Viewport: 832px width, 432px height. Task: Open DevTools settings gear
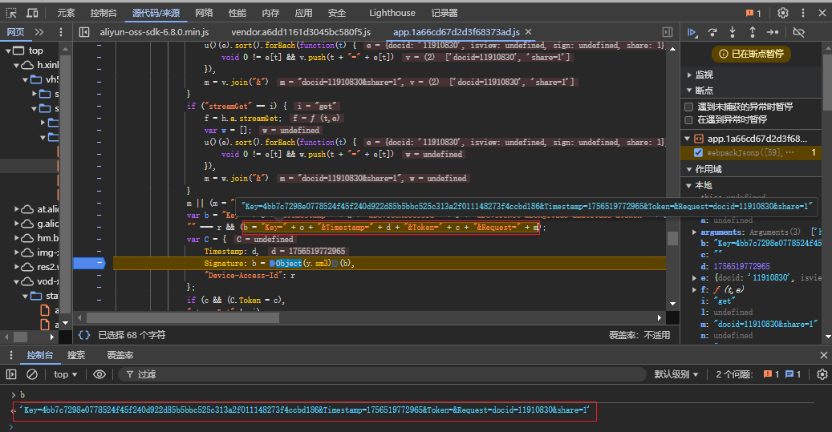(x=782, y=13)
